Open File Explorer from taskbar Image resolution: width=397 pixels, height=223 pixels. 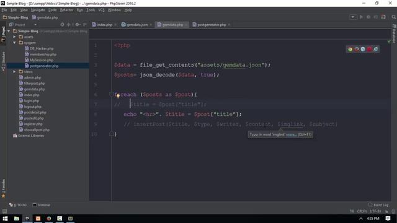click(17, 219)
